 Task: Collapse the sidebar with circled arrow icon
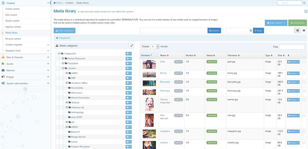click(x=25, y=89)
